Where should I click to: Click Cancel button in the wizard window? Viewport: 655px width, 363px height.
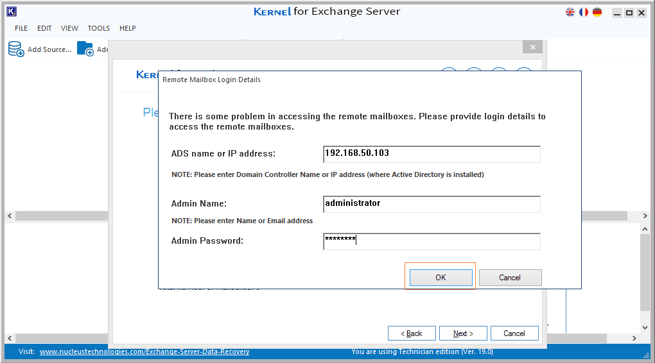(514, 333)
